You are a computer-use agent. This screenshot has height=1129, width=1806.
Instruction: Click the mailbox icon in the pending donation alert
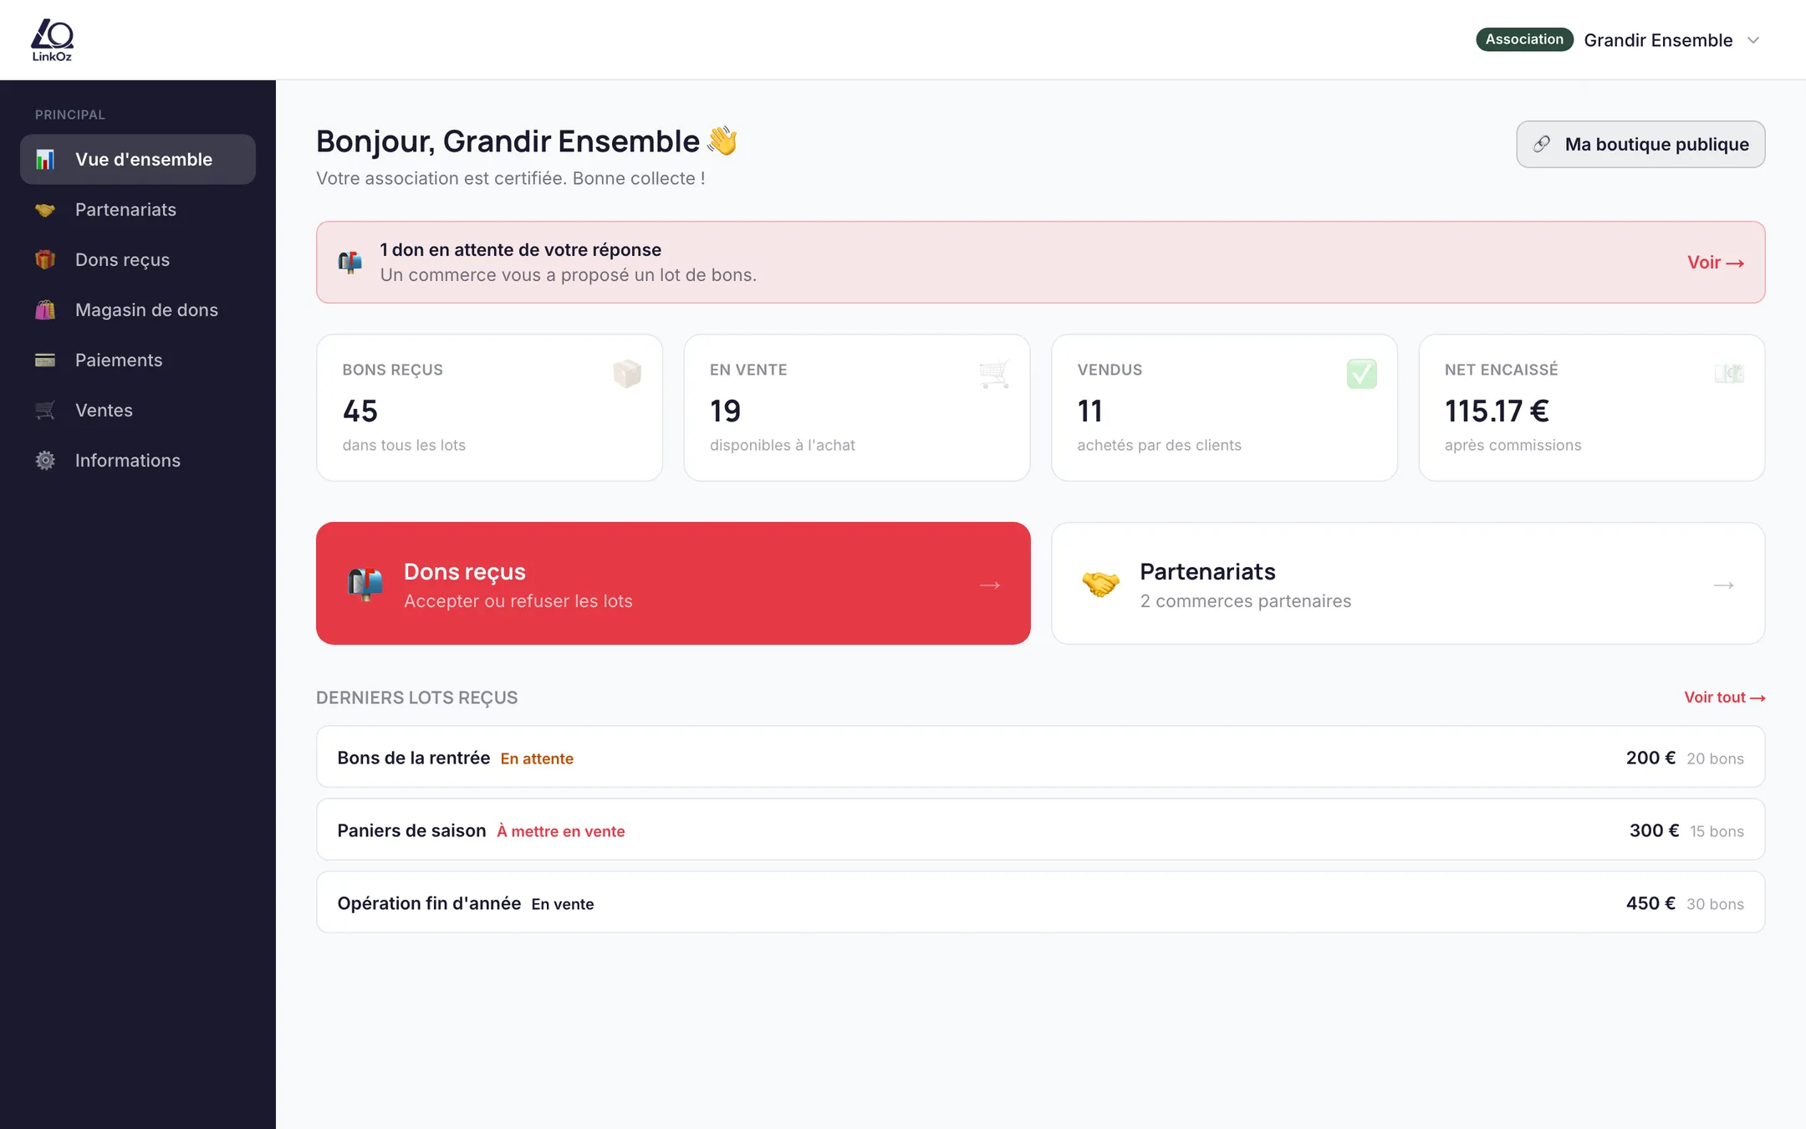350,263
